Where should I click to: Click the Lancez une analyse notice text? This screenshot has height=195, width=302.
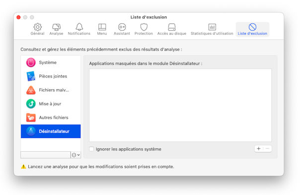click(101, 167)
